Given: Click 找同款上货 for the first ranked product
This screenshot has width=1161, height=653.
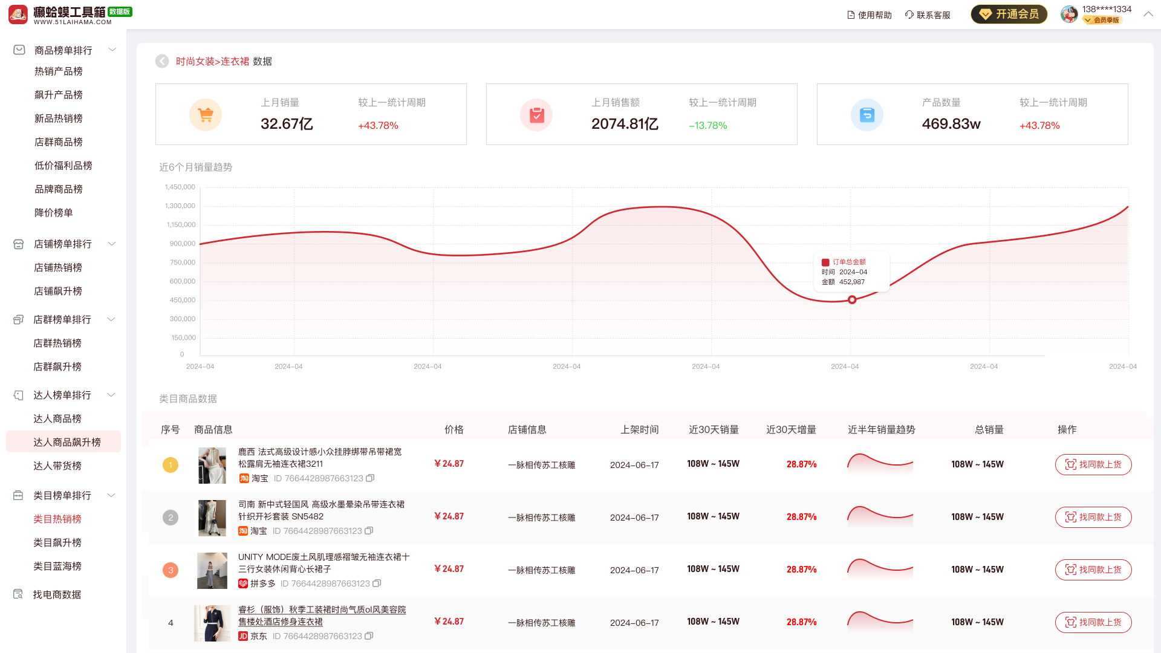Looking at the screenshot, I should (x=1093, y=464).
